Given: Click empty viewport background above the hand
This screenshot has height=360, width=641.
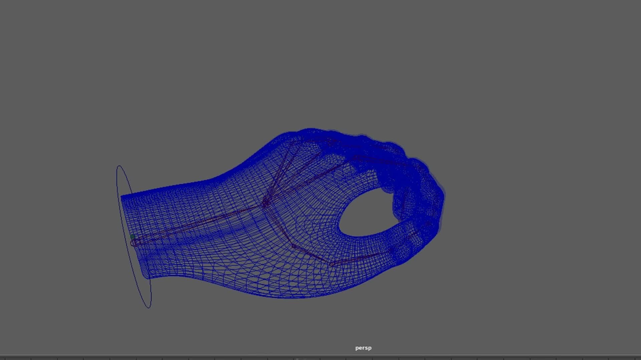Looking at the screenshot, I should coord(320,67).
